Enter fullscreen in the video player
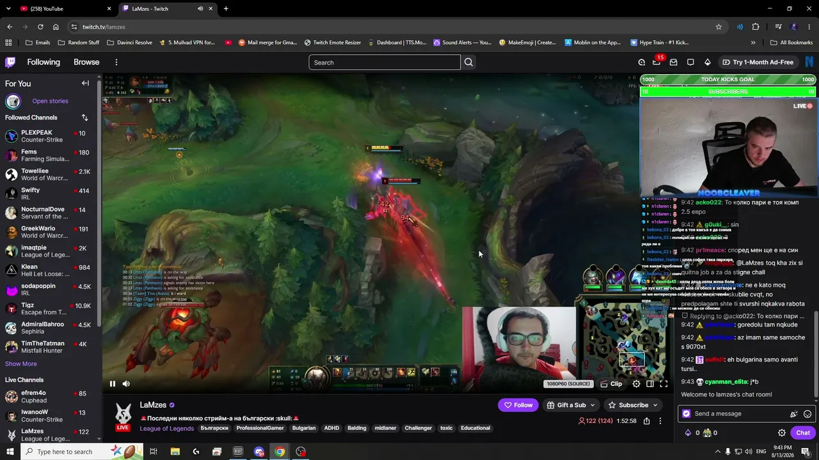 [x=664, y=384]
